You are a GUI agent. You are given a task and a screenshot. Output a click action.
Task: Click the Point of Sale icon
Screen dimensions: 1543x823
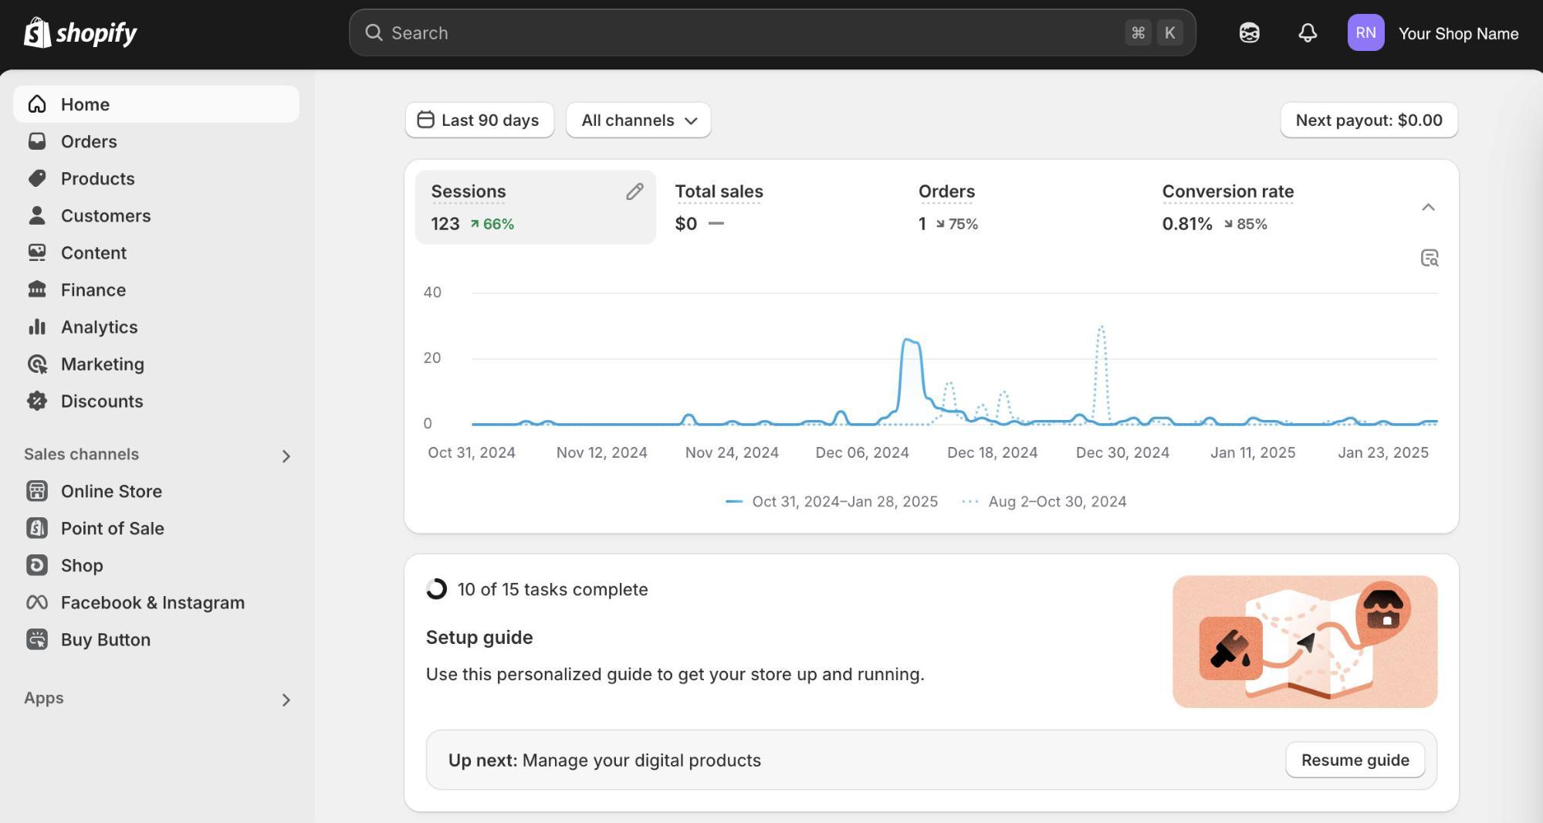[37, 528]
